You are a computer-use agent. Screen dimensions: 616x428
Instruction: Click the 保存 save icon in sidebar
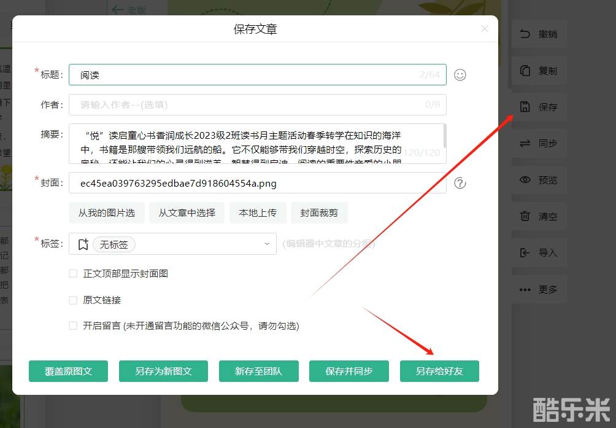pos(525,107)
